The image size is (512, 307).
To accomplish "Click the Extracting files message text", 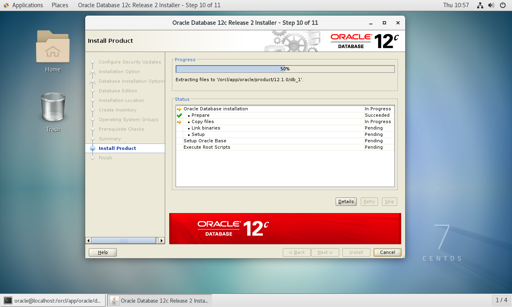I will [239, 80].
